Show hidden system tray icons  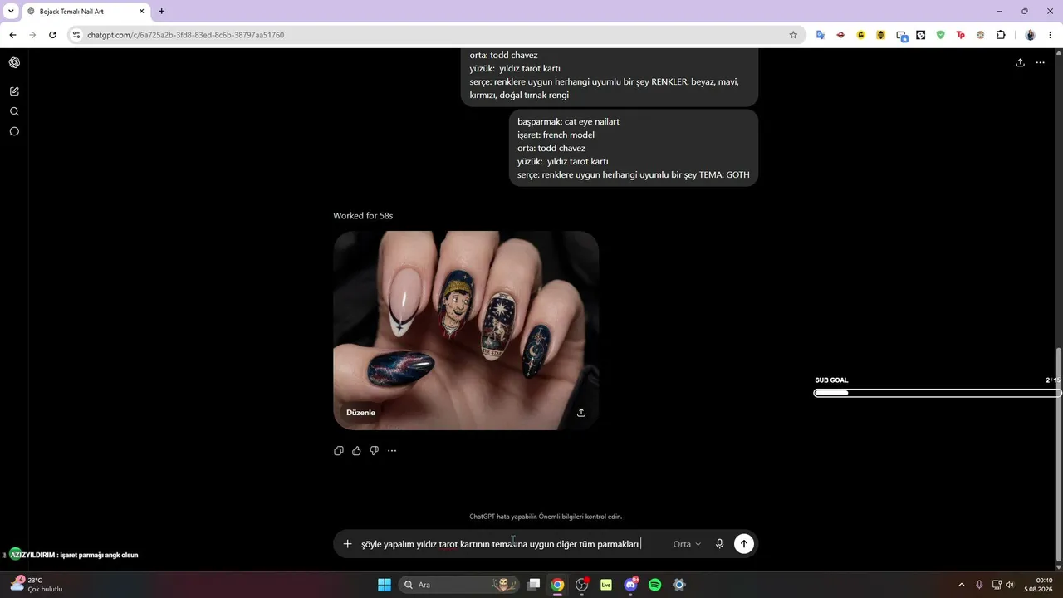(x=962, y=585)
